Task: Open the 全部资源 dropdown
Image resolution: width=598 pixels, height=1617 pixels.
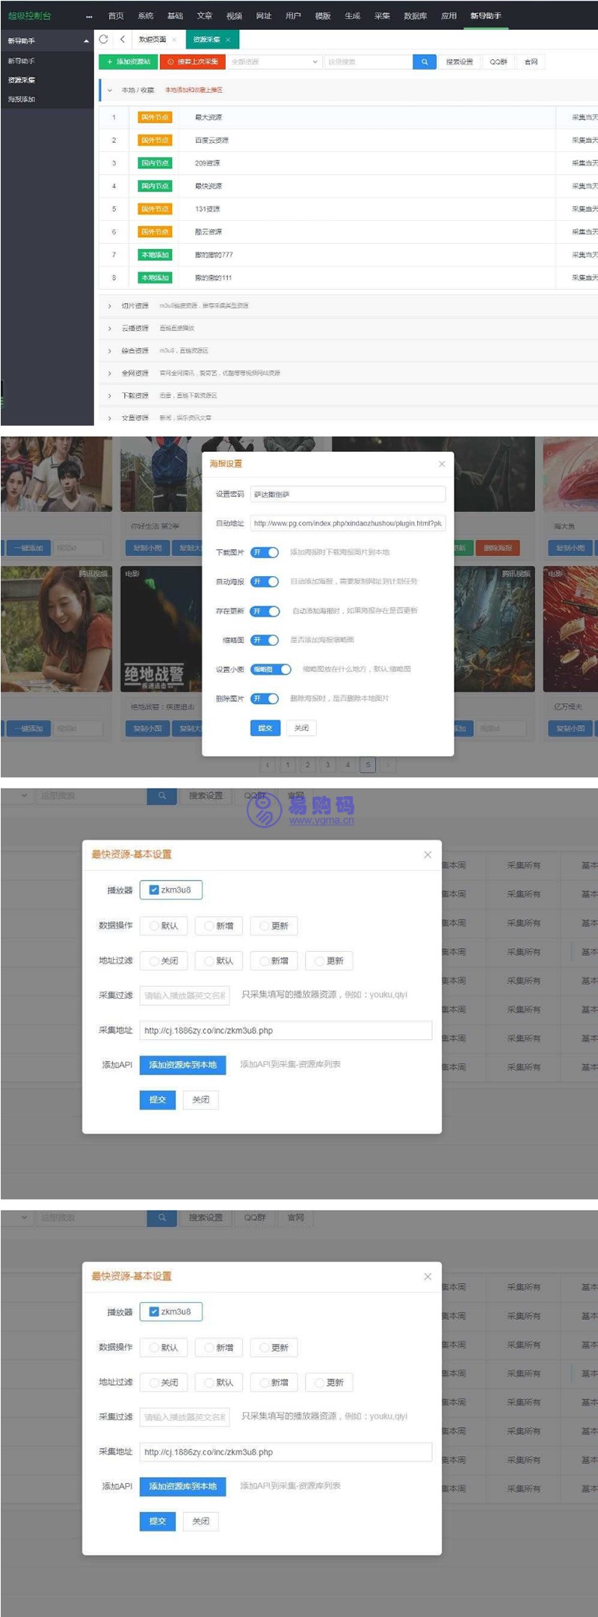Action: tap(274, 62)
